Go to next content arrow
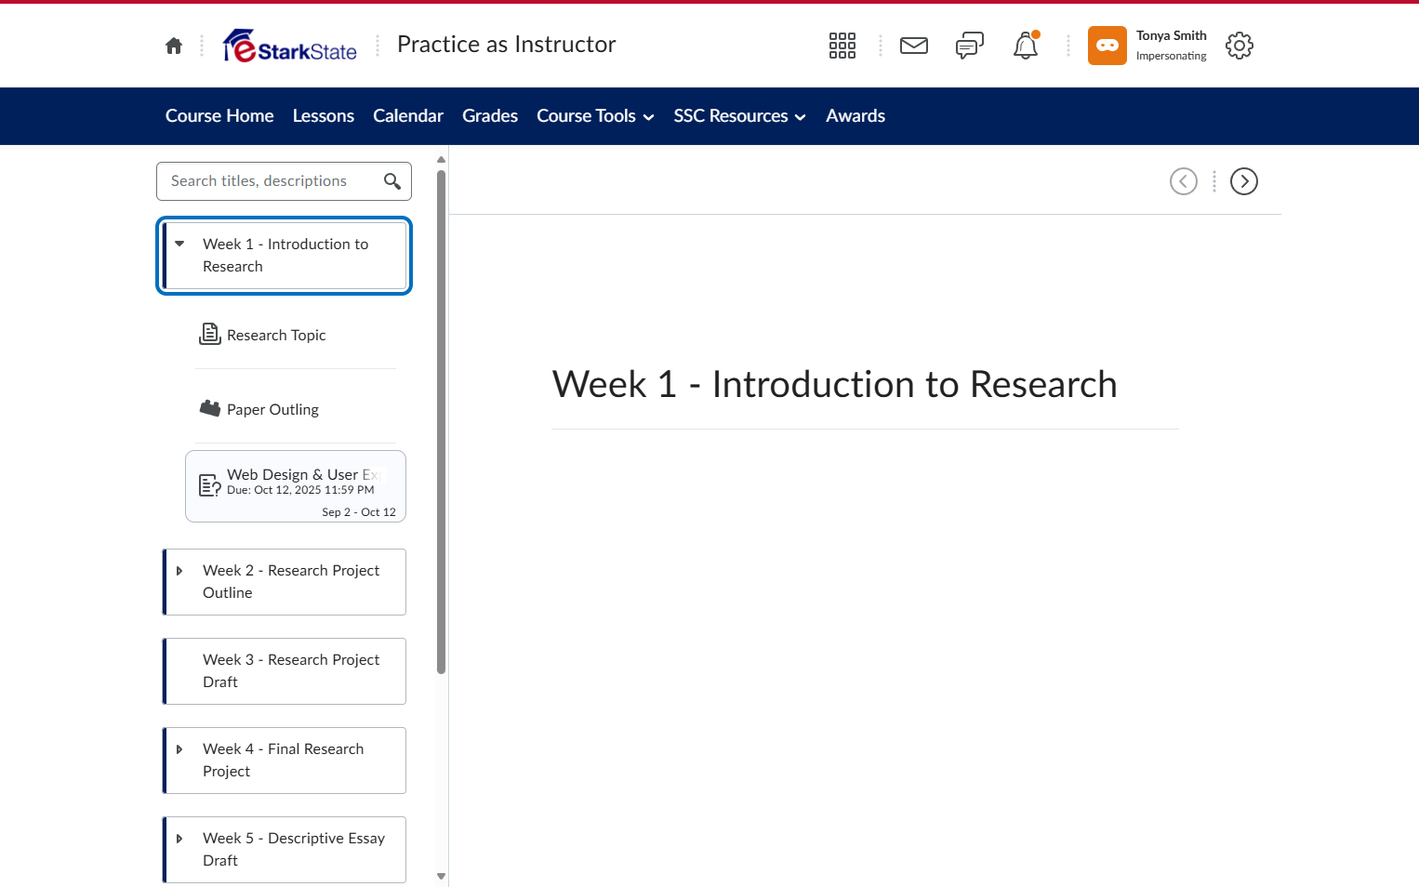1419x887 pixels. (x=1244, y=181)
